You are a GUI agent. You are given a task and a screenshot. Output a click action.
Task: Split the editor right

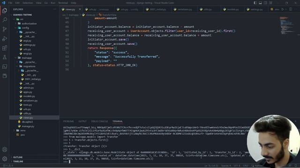coord(291,9)
